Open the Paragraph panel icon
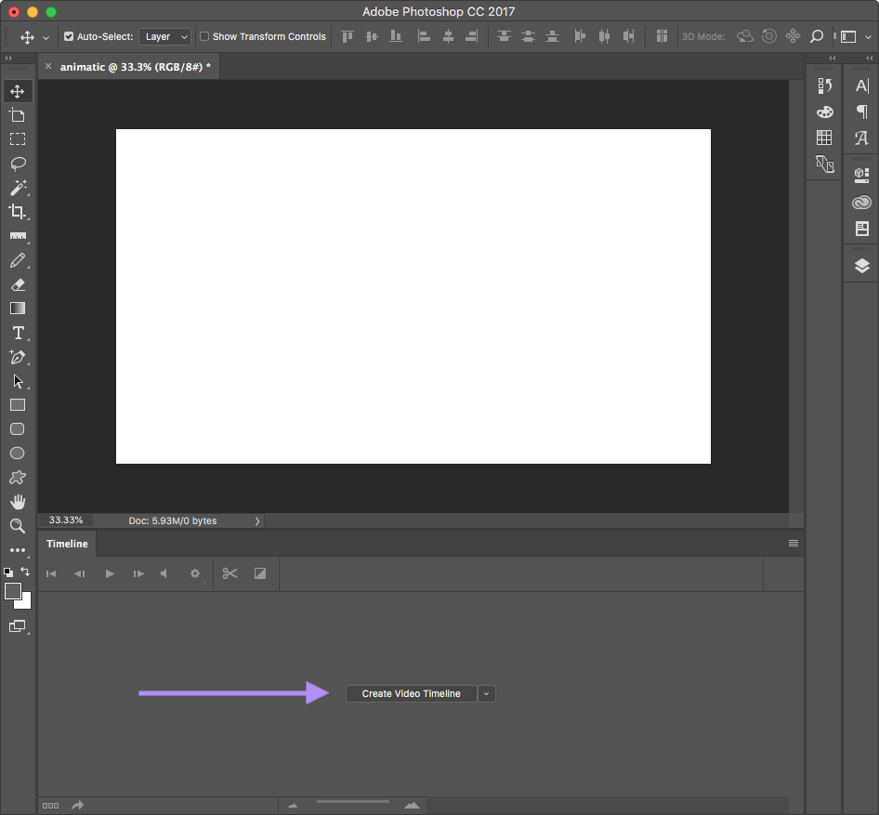This screenshot has width=879, height=815. pos(860,111)
